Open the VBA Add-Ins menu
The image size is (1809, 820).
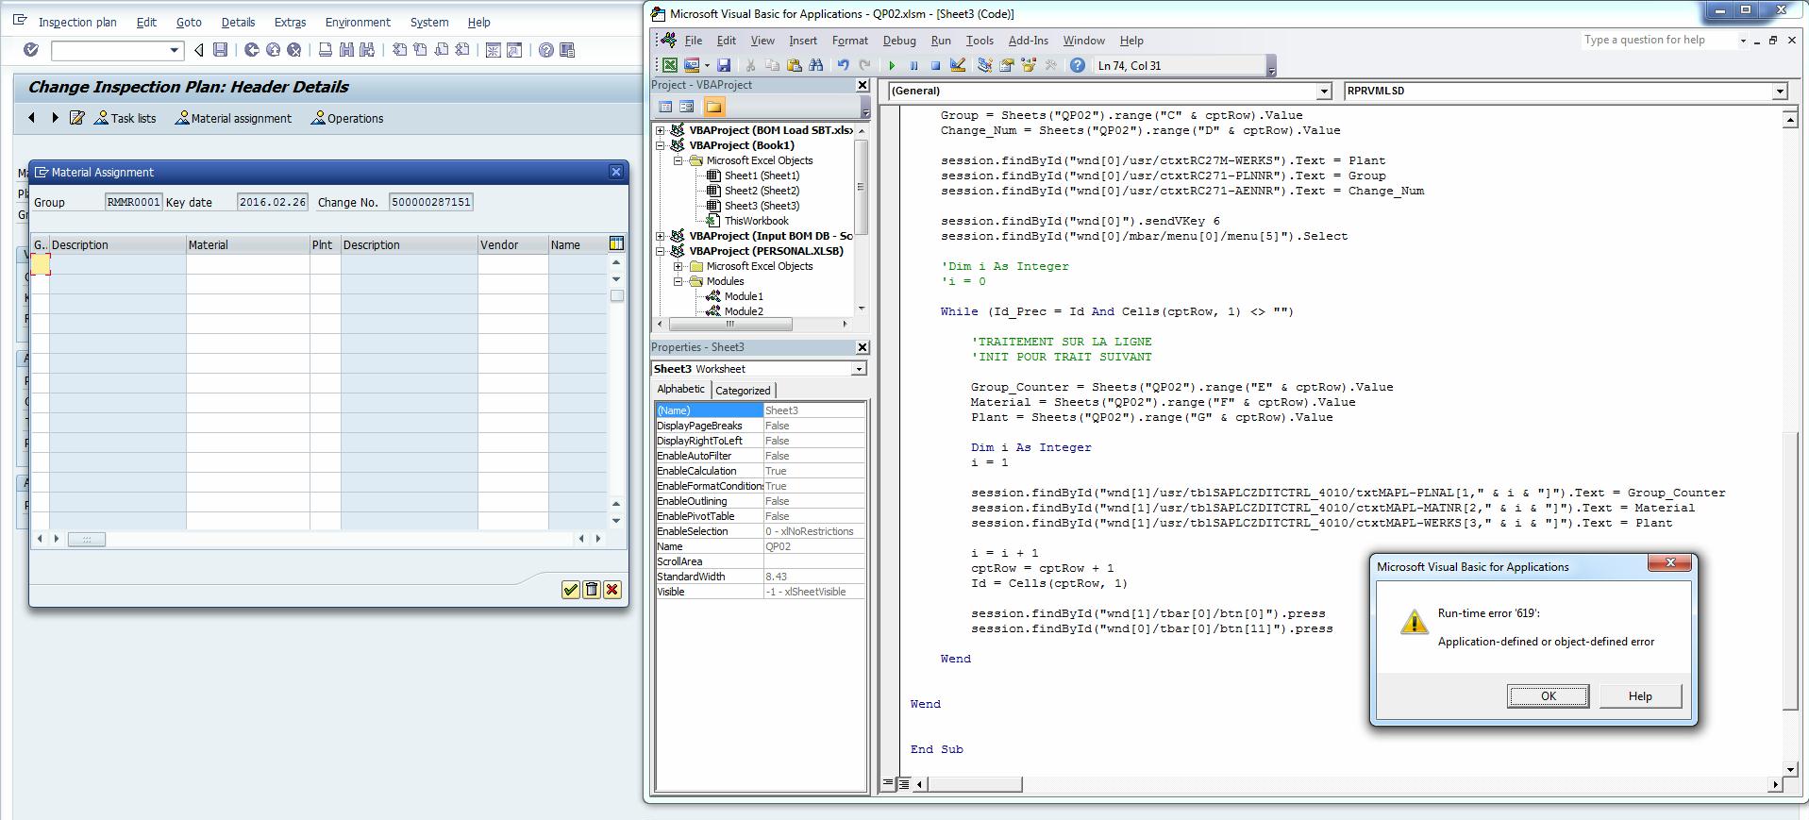click(x=1028, y=41)
